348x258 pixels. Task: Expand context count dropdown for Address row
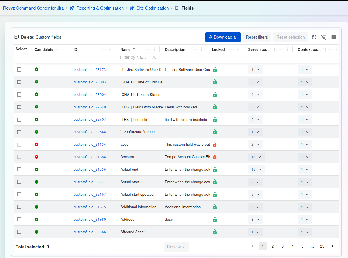pos(305,220)
